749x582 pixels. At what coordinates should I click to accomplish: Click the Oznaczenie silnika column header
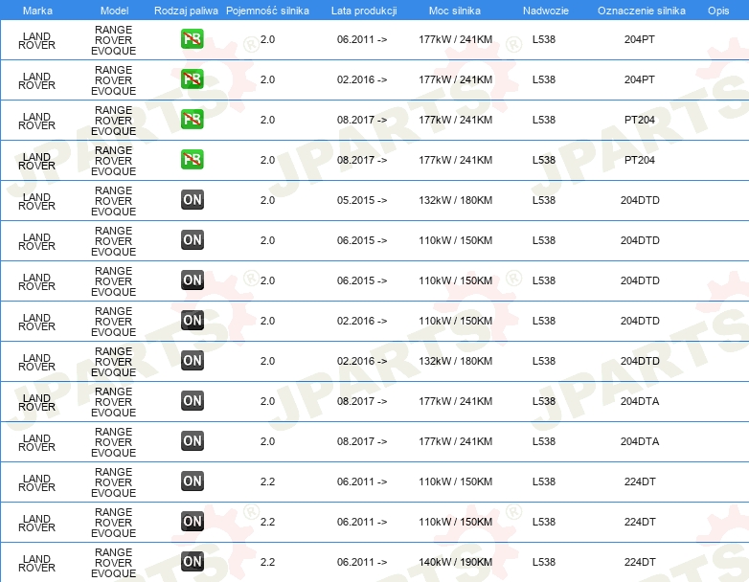(641, 11)
